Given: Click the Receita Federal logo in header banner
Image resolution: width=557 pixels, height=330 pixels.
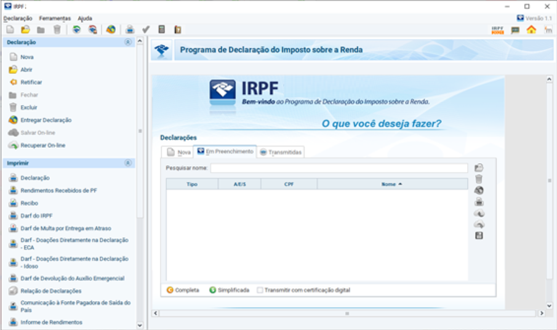Looking at the screenshot, I should pos(162,50).
